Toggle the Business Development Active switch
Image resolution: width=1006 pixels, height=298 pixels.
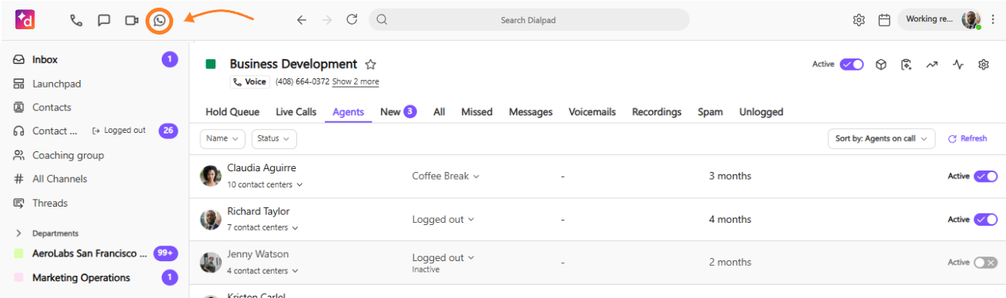[x=851, y=65]
